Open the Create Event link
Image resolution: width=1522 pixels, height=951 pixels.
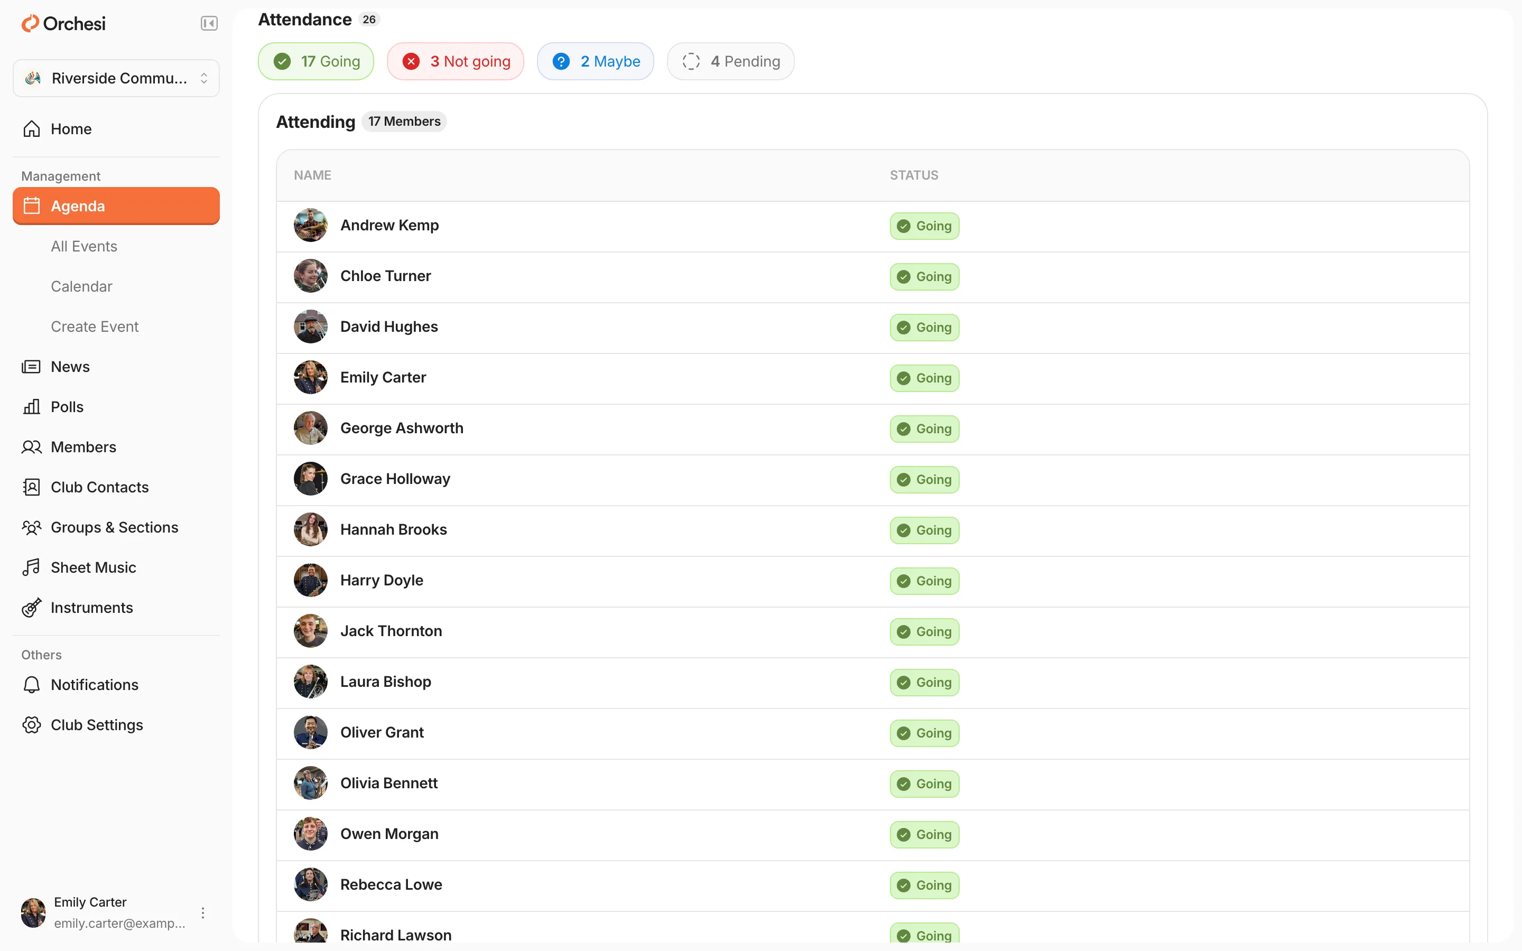pos(95,327)
